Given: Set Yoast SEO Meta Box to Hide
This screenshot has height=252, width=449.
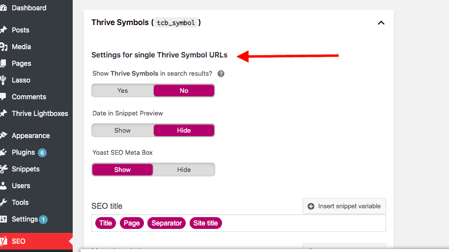Looking at the screenshot, I should pyautogui.click(x=184, y=170).
